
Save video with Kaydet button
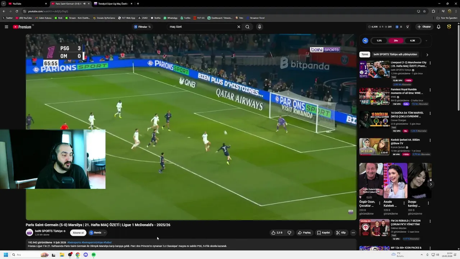click(323, 233)
